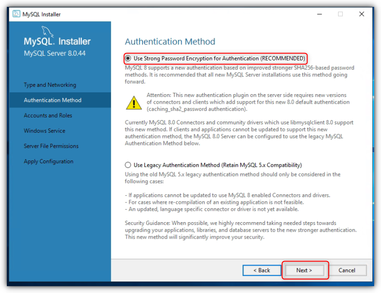This screenshot has height=293, width=381.
Task: Click the 'If applications cannot be updated' bullet
Action: click(228, 195)
